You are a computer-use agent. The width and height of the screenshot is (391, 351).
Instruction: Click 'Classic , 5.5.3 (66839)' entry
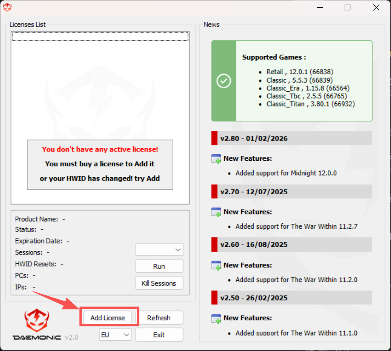299,80
